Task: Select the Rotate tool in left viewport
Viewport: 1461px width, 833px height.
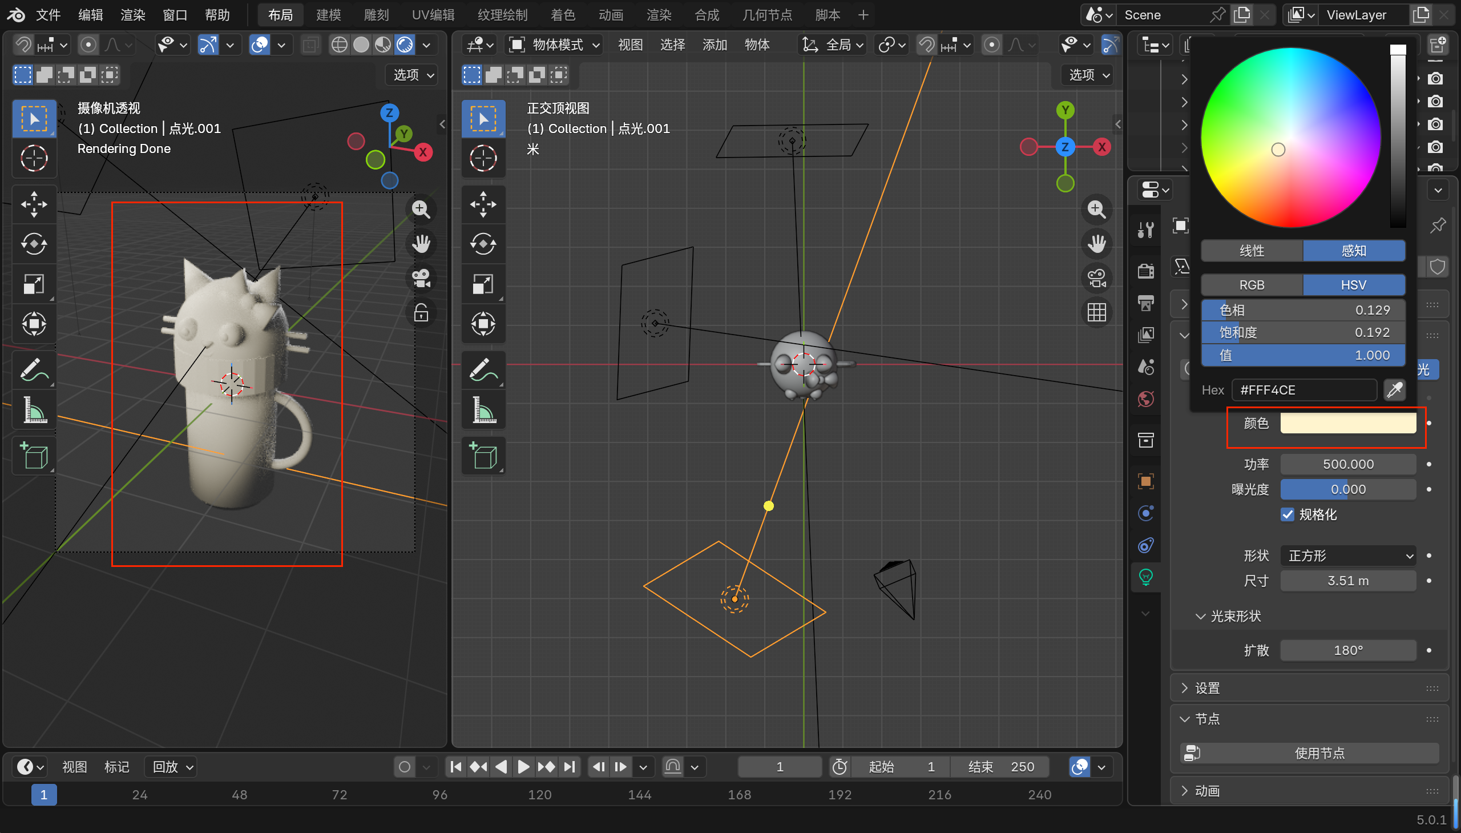Action: click(34, 244)
